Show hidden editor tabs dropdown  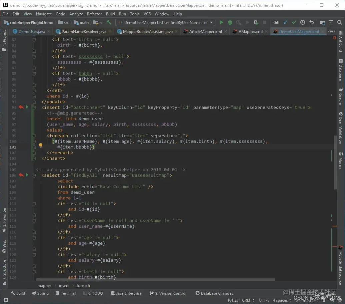click(332, 31)
